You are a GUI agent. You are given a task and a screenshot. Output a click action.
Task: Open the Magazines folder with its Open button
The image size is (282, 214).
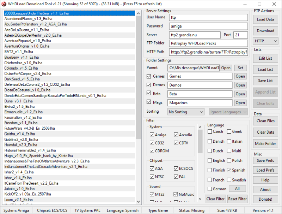[240, 103]
